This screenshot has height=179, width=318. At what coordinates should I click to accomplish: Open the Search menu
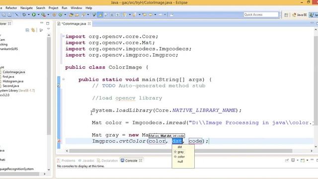pyautogui.click(x=41, y=8)
